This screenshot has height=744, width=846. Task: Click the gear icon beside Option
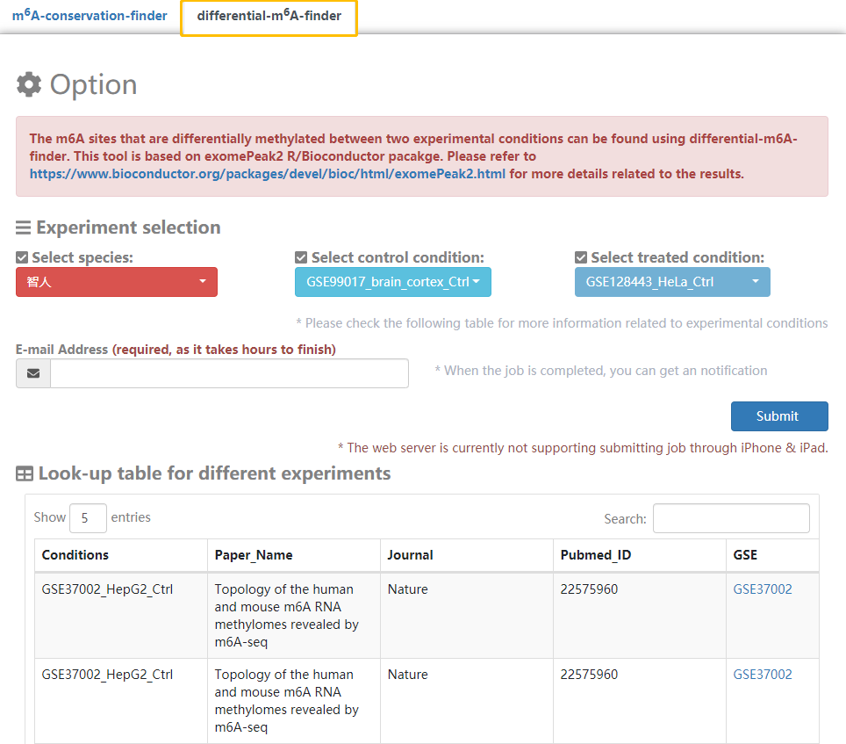[x=29, y=84]
